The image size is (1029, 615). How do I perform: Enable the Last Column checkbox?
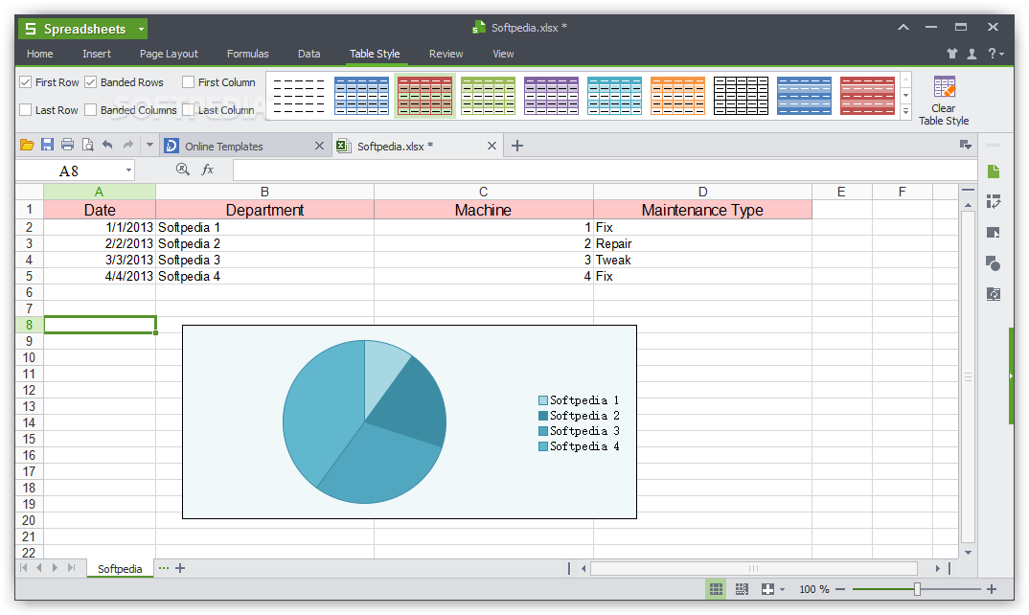point(189,109)
